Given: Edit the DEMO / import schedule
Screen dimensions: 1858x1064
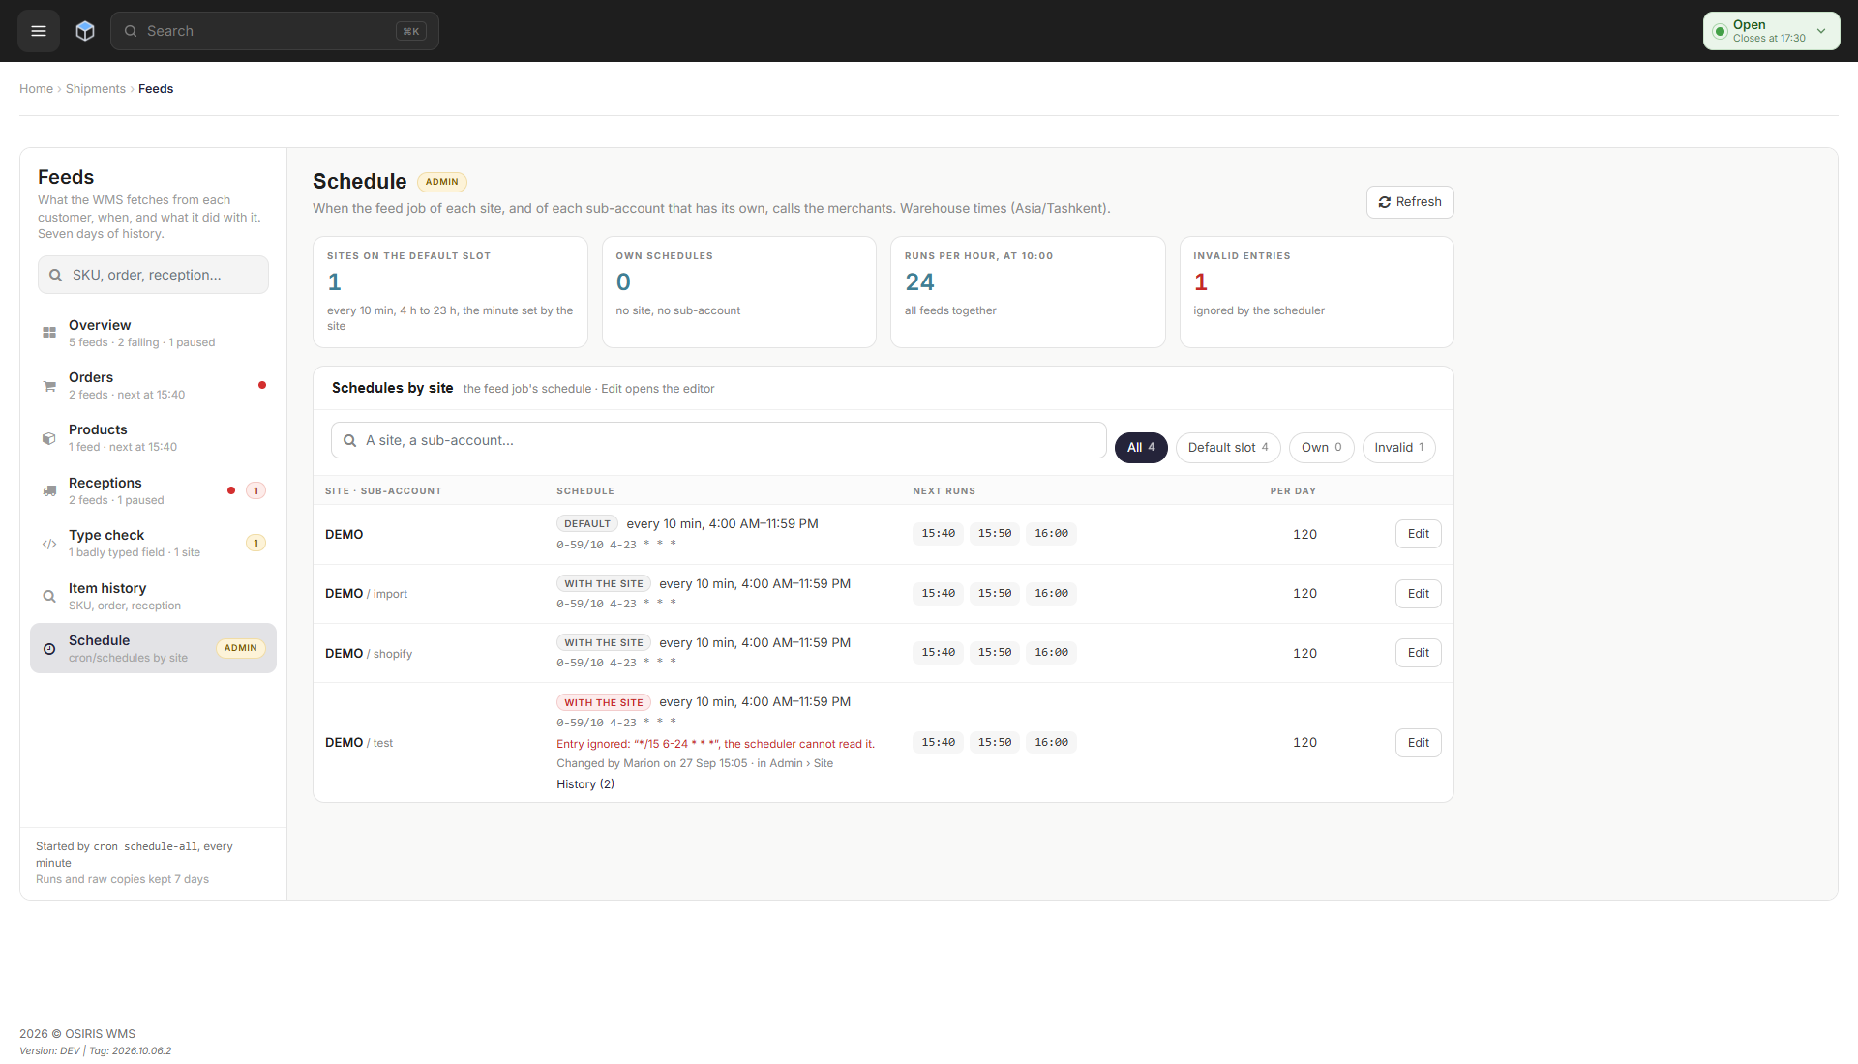Looking at the screenshot, I should (1418, 594).
